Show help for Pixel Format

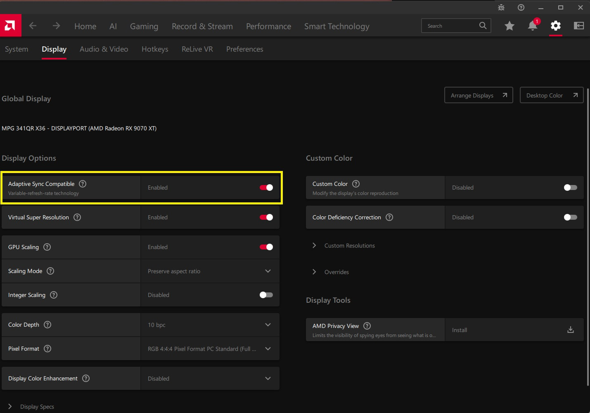47,349
